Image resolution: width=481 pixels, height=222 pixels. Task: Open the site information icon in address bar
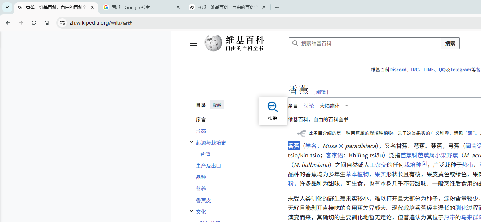click(62, 23)
